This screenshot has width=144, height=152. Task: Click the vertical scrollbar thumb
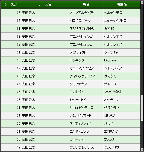coord(142,108)
